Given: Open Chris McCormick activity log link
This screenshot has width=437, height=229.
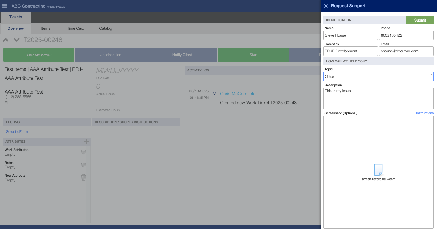Looking at the screenshot, I should pyautogui.click(x=237, y=94).
